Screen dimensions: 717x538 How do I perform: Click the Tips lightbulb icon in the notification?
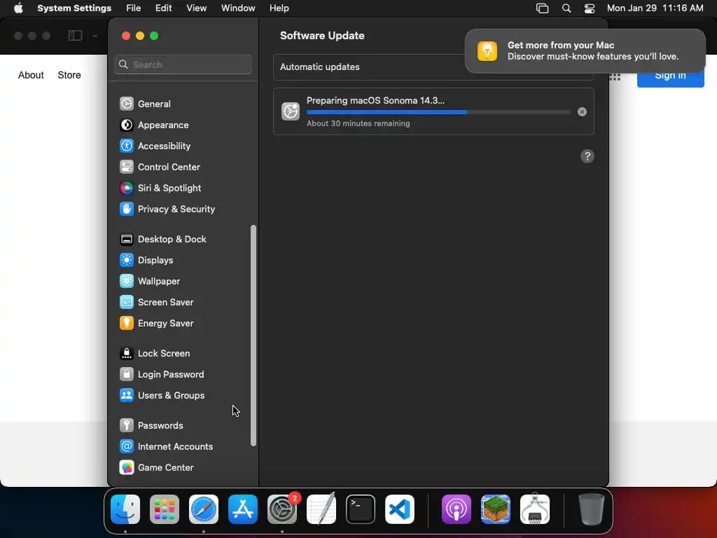487,50
